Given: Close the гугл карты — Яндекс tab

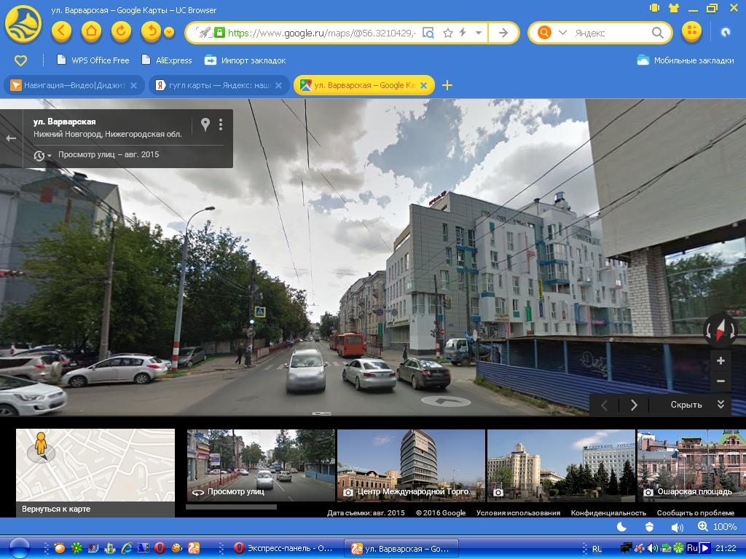Looking at the screenshot, I should point(279,86).
